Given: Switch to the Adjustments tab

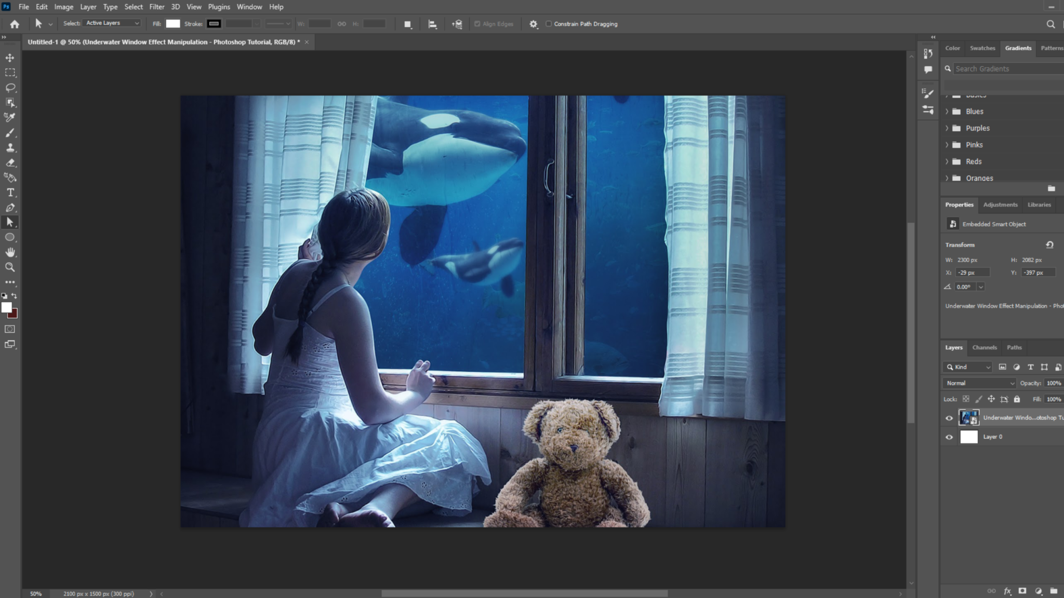Looking at the screenshot, I should click(1000, 205).
